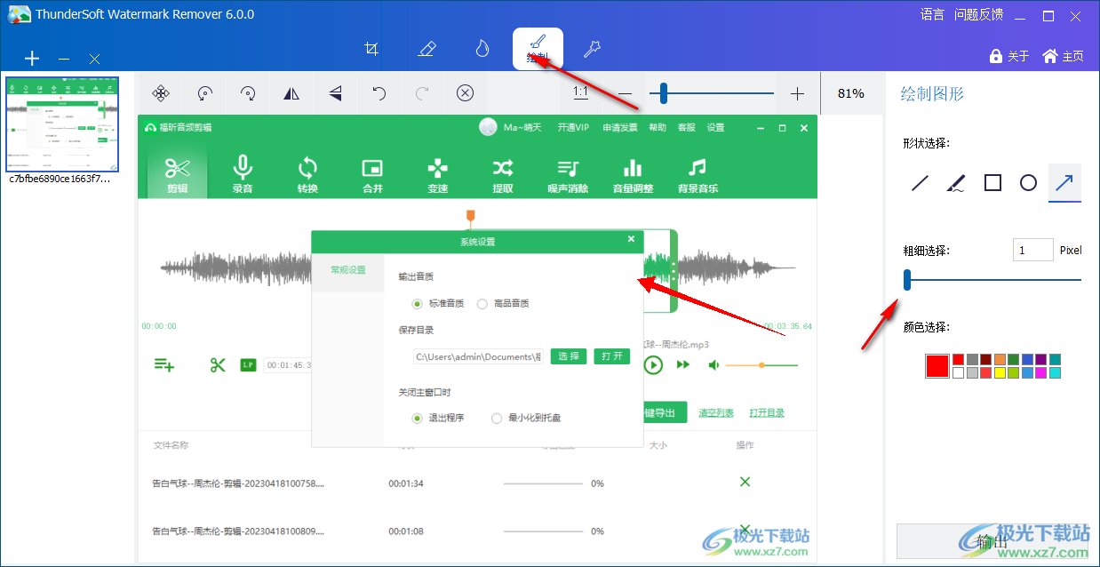Viewport: 1100px width, 567px height.
Task: Rotate the image clockwise
Action: coord(249,93)
